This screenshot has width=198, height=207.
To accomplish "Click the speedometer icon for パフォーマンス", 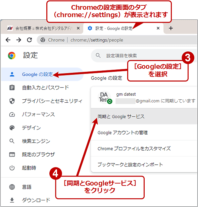I will coord(12,114).
